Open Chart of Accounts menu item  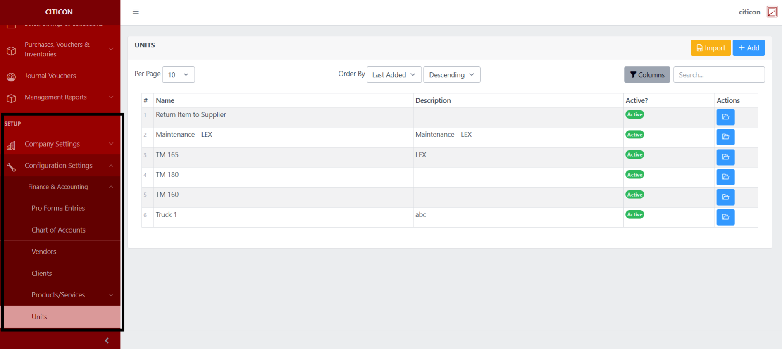pyautogui.click(x=59, y=230)
